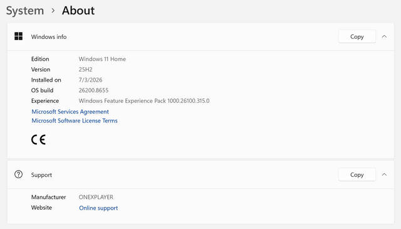This screenshot has height=229, width=401.
Task: Click the Experience label
Action: pyautogui.click(x=45, y=101)
